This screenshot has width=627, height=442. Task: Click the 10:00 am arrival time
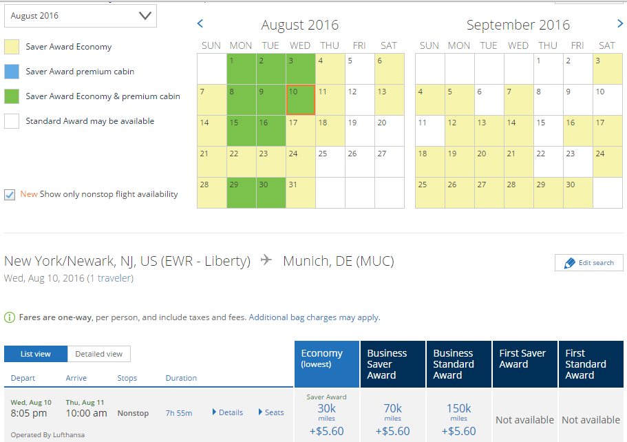pos(86,413)
